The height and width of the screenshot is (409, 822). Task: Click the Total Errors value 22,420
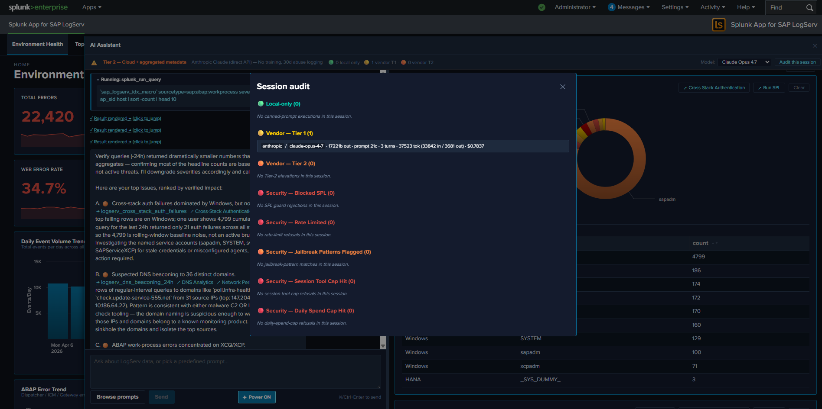(48, 116)
